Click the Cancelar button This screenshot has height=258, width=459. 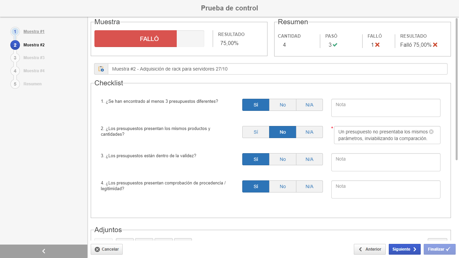point(107,249)
